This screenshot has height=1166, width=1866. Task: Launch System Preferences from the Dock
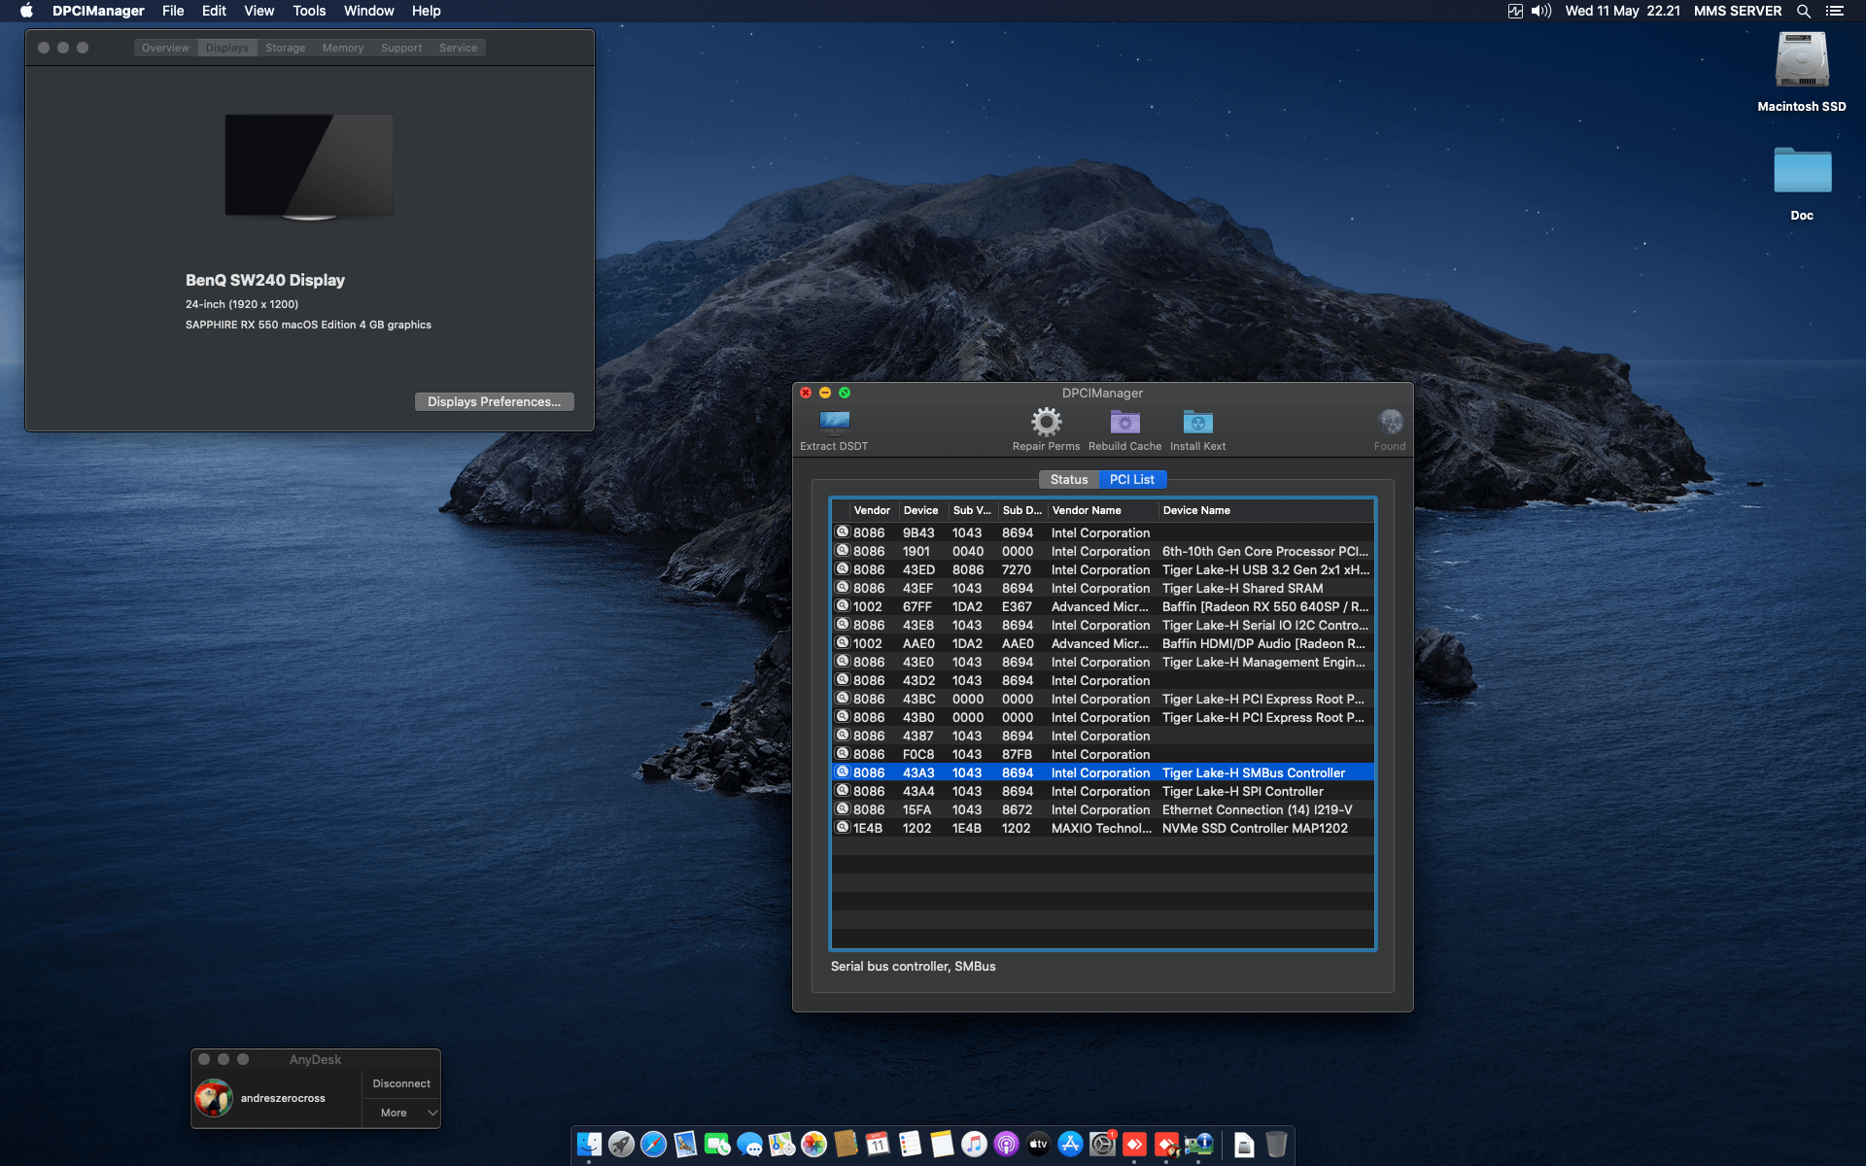point(1102,1145)
